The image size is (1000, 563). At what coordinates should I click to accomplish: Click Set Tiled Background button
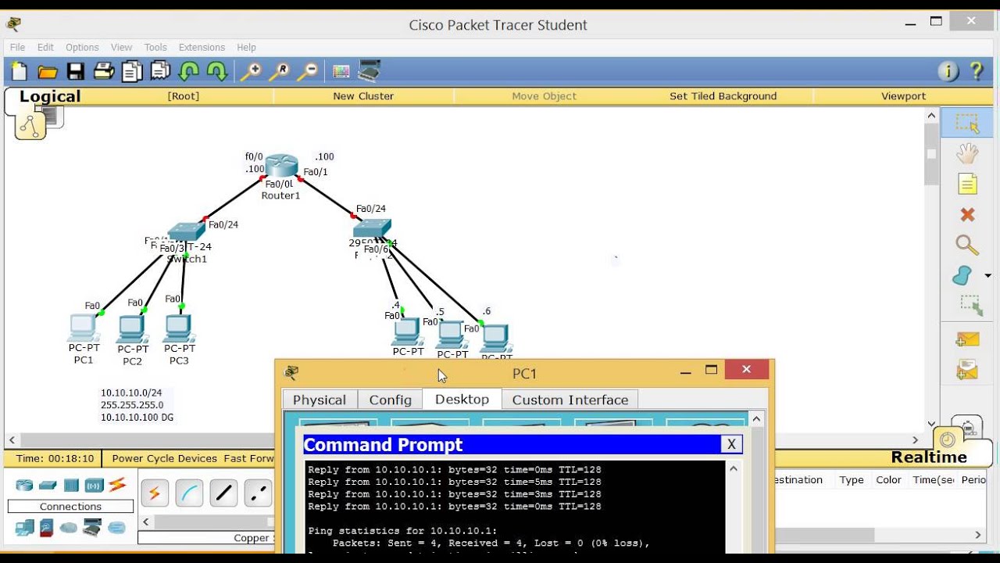723,96
